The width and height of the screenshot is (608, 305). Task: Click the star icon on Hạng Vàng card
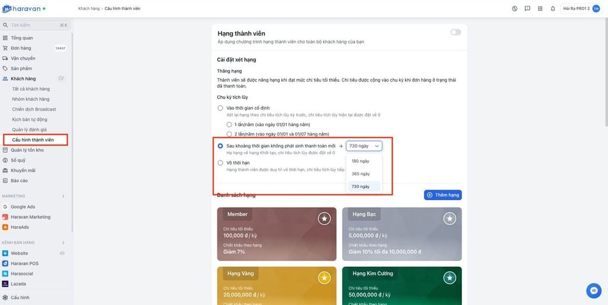point(324,278)
